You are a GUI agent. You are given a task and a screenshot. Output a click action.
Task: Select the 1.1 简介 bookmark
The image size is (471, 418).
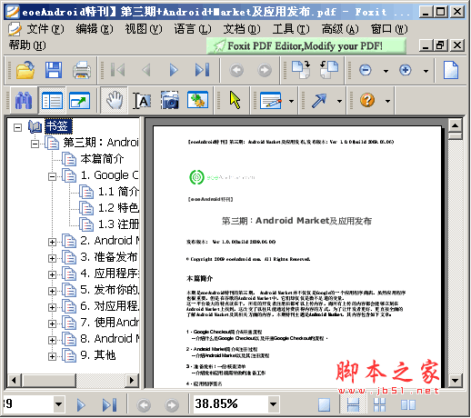coord(118,192)
